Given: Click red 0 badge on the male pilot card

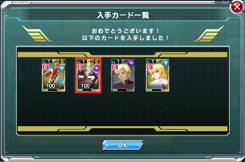Looking at the screenshot, I should click(115, 67).
